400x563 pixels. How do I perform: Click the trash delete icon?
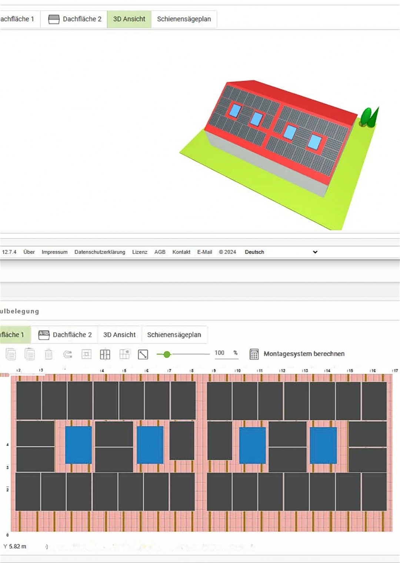click(49, 354)
